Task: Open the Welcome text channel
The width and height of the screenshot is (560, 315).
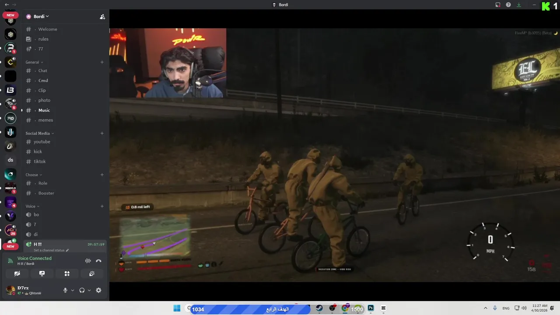Action: point(65,29)
